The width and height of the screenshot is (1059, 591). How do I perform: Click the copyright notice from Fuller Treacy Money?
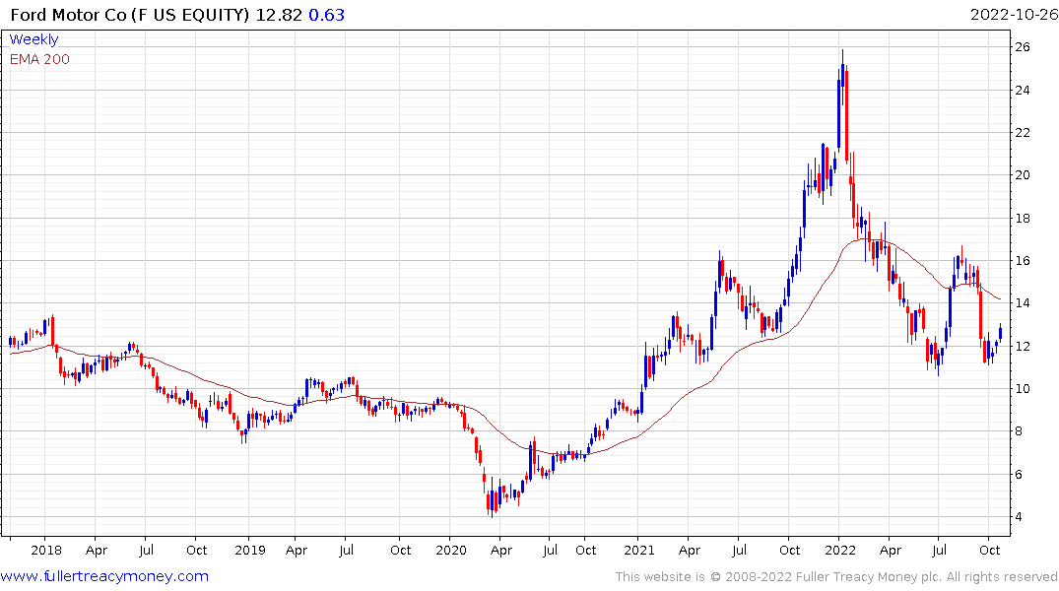tap(836, 577)
